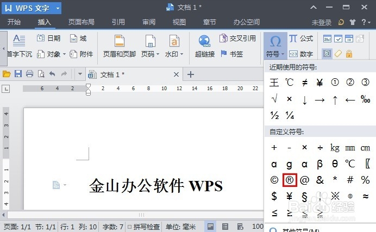Insert a checkbox form field icon
Viewport: 376px width, 232px height.
(338, 39)
